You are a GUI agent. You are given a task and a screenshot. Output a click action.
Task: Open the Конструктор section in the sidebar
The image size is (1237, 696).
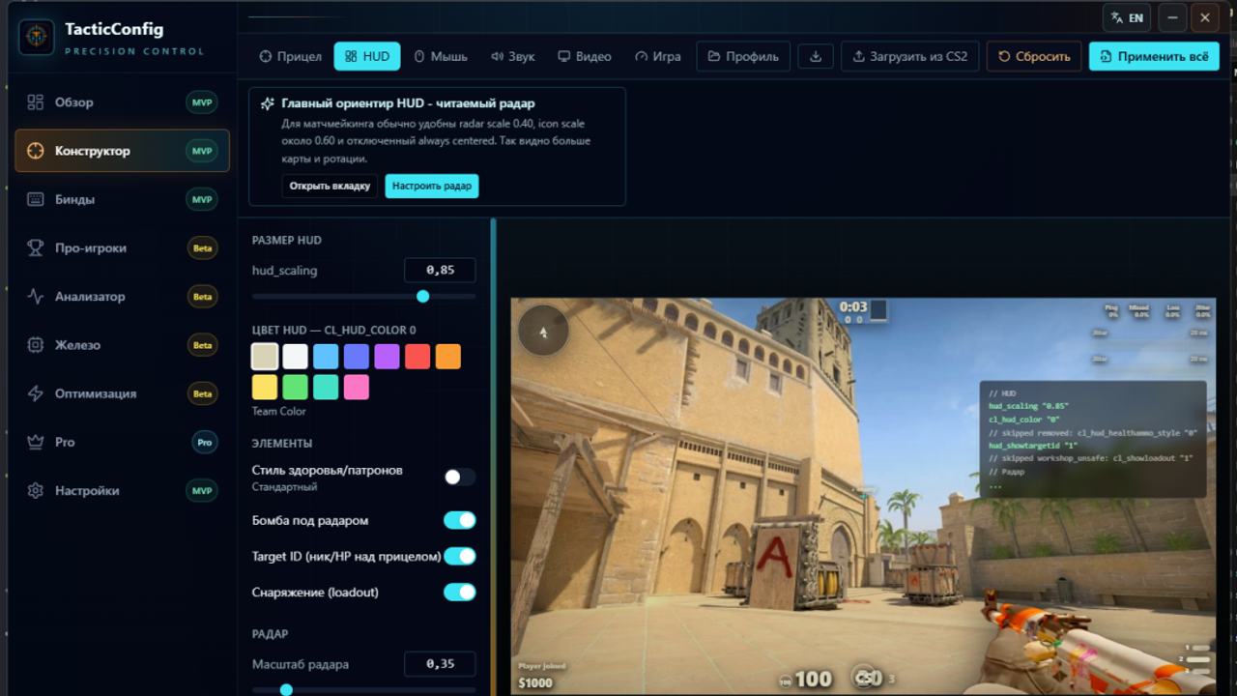tap(122, 151)
